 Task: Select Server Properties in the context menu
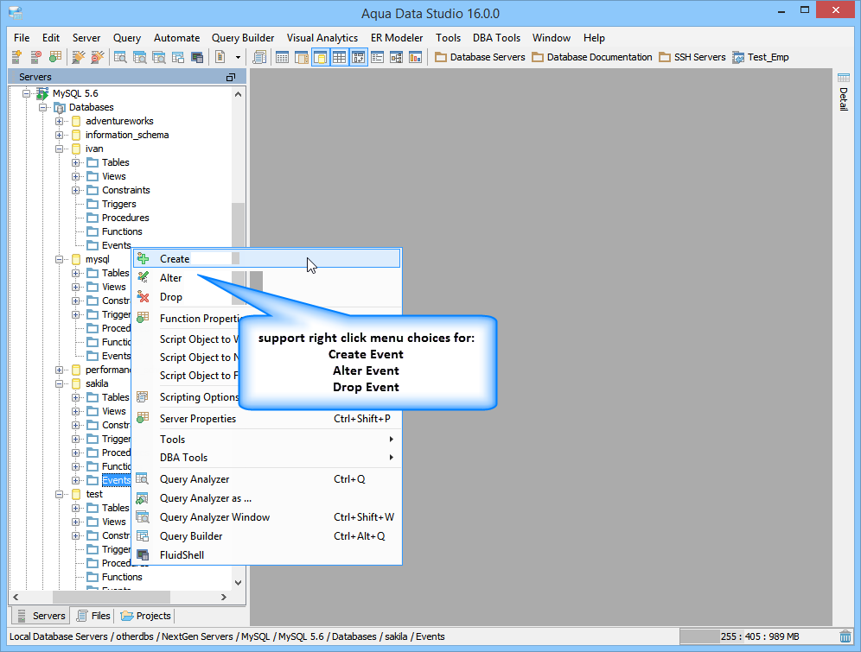267,419
